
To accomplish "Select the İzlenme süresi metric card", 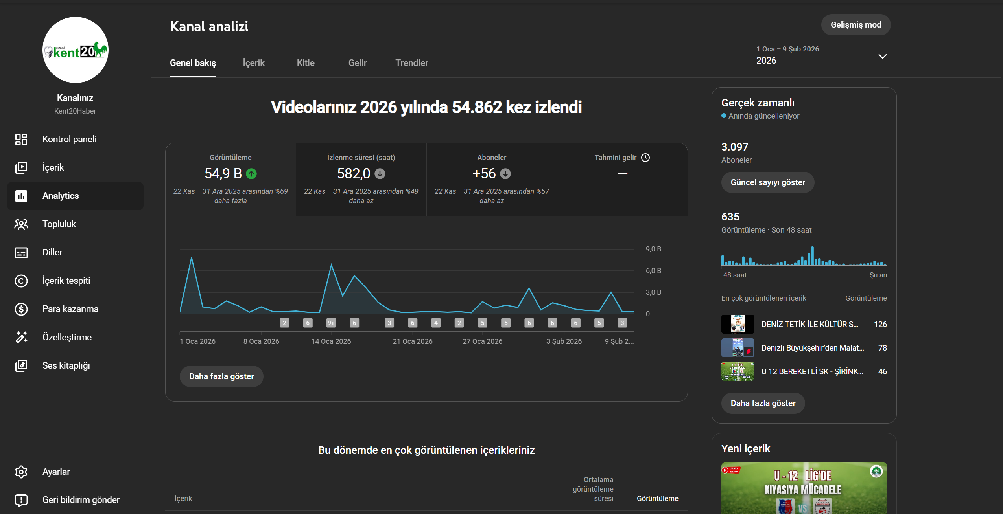I will click(x=361, y=179).
